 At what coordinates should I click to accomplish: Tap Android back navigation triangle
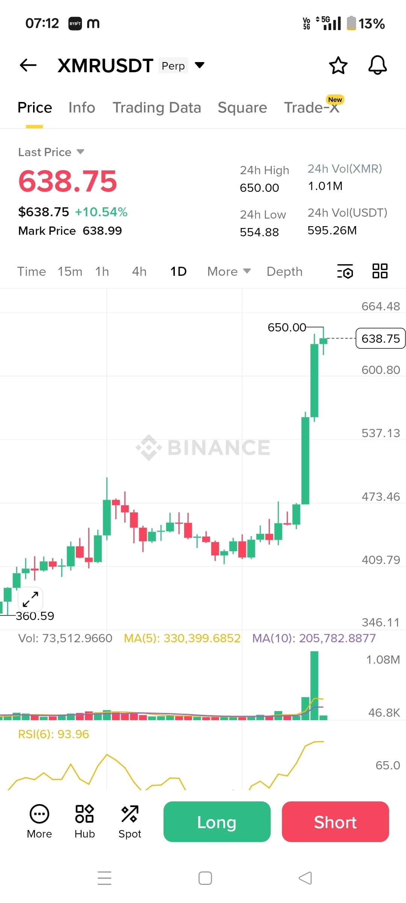pyautogui.click(x=305, y=878)
